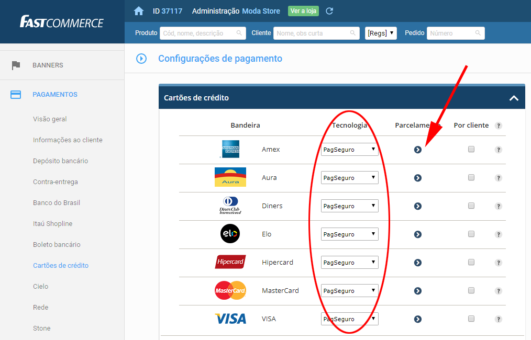
Task: Open Parcelamento arrow for Amex
Action: coord(417,150)
